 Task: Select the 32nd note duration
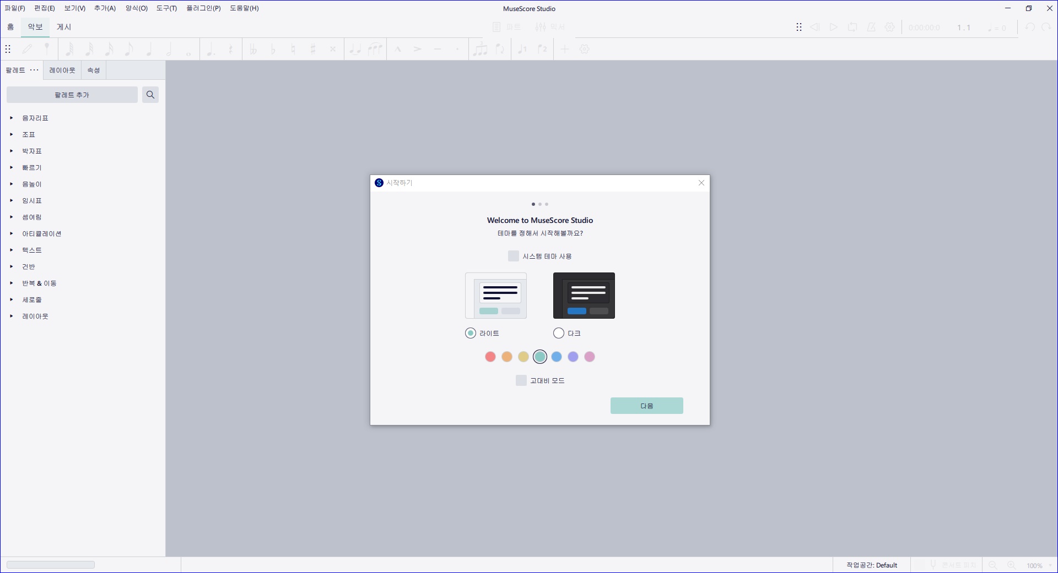click(x=89, y=49)
